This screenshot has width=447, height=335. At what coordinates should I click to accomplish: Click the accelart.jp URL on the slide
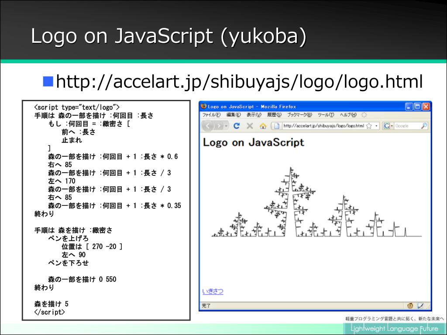click(240, 82)
